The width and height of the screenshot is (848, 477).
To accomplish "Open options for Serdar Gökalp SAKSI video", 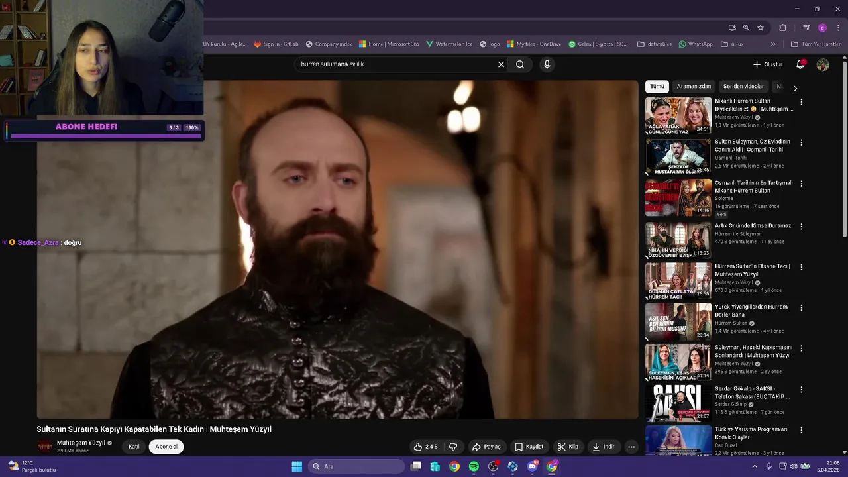I will pyautogui.click(x=801, y=390).
